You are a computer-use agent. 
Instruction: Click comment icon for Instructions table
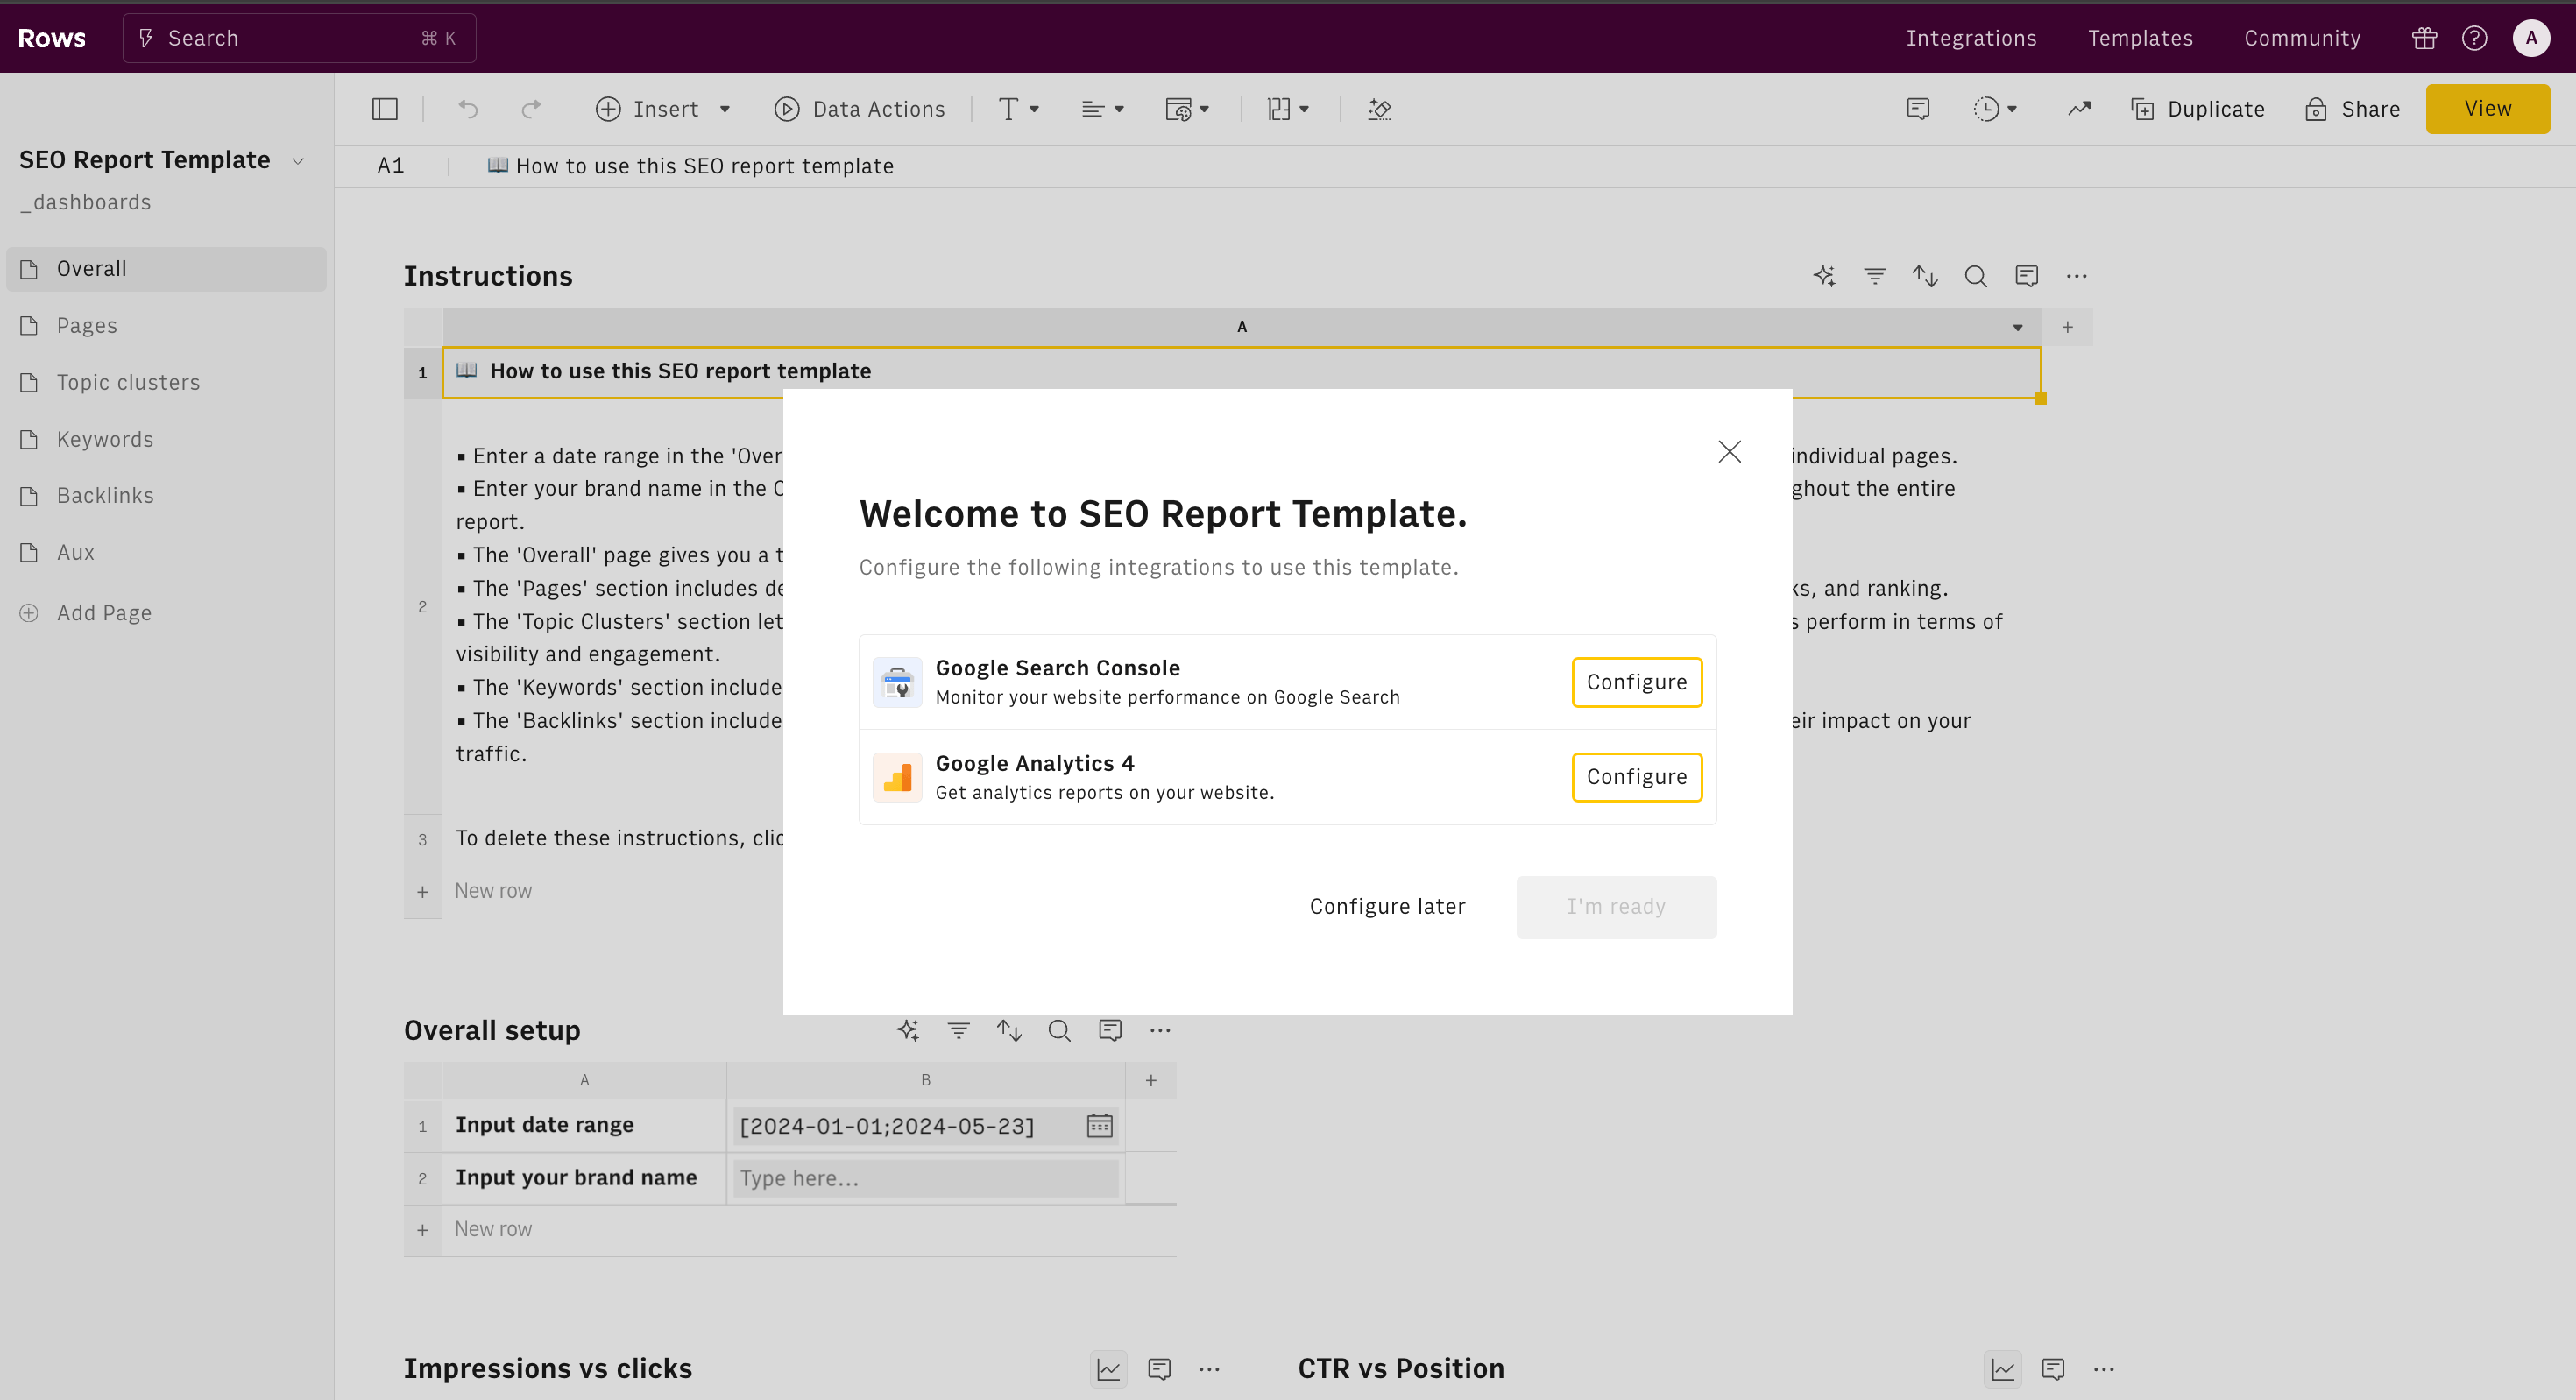2026,276
